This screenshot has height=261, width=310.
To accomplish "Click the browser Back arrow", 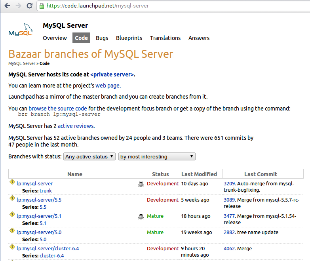I will (x=7, y=6).
